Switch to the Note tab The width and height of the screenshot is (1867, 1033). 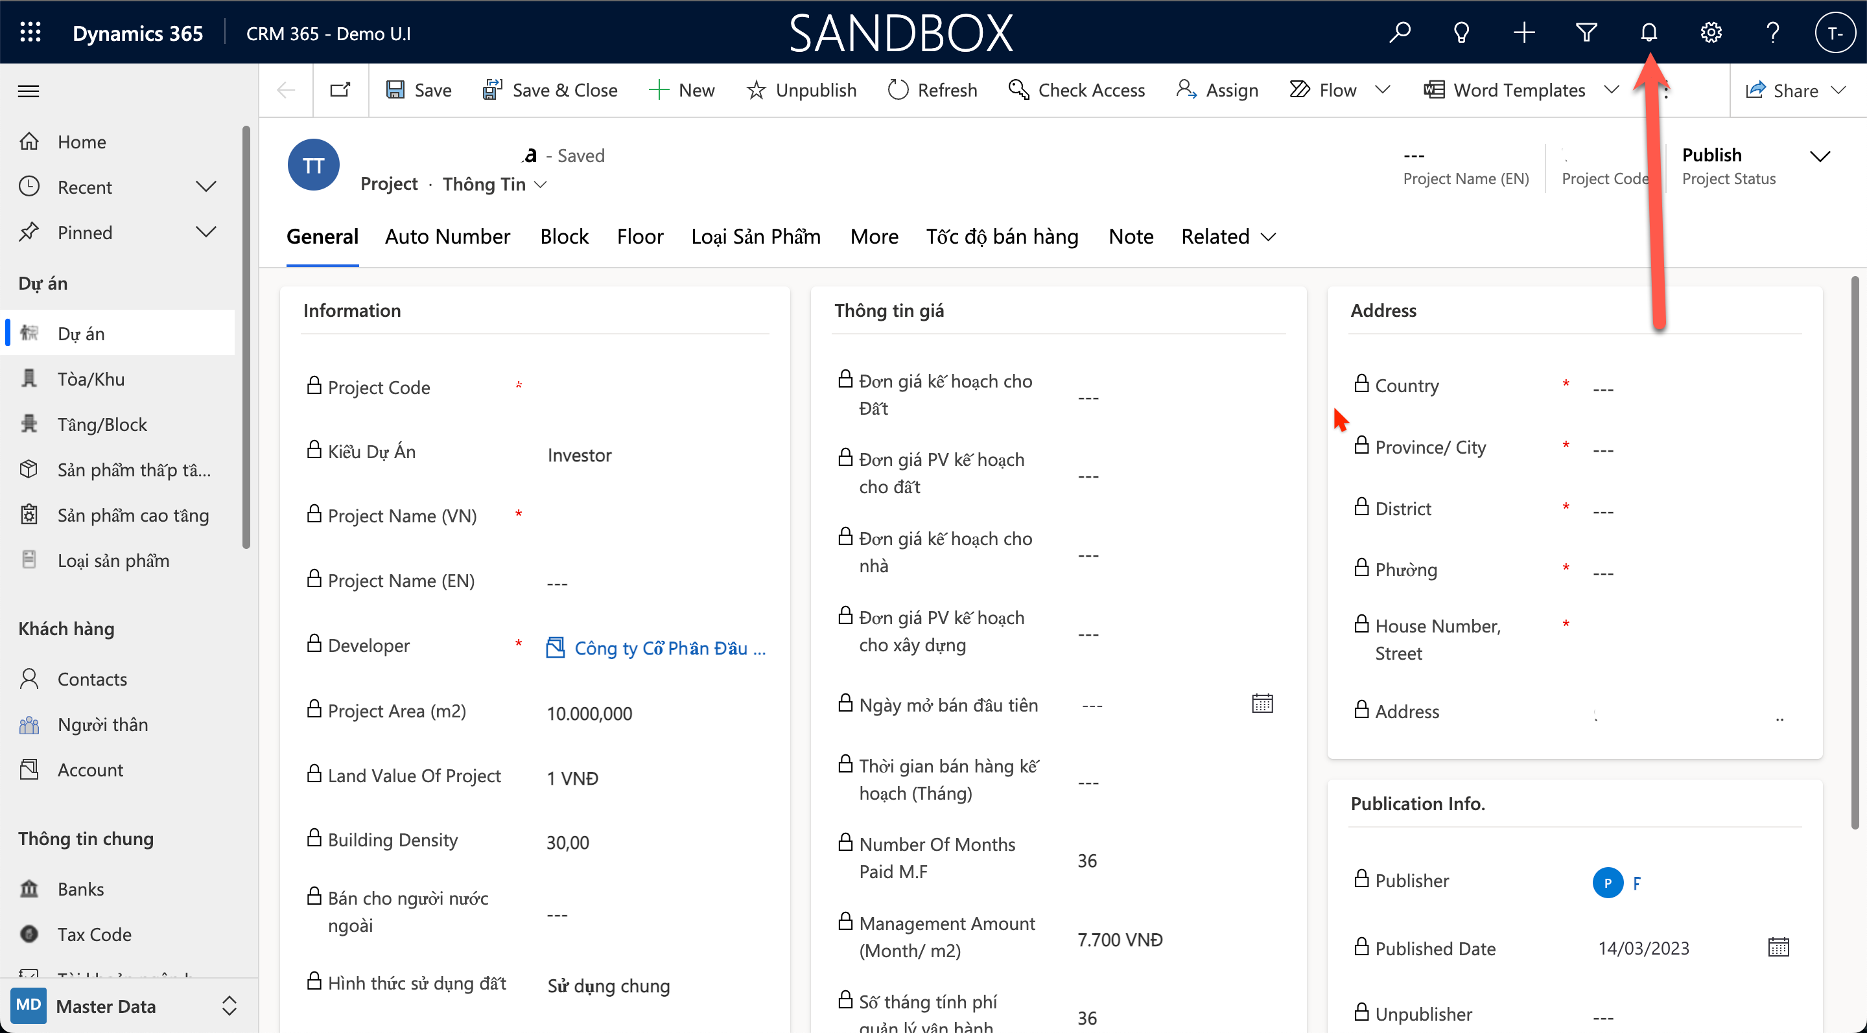coord(1131,237)
